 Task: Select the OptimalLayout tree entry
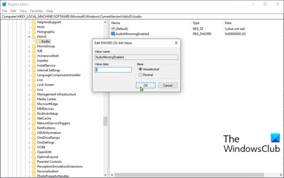[x=47, y=157]
